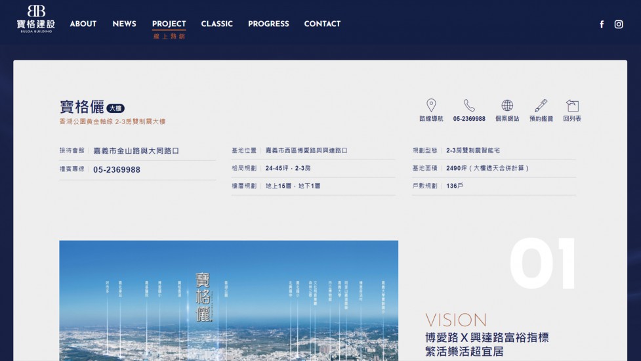Click the address 嘉義市金山路與大同路口
Image resolution: width=641 pixels, height=361 pixels.
pos(136,151)
